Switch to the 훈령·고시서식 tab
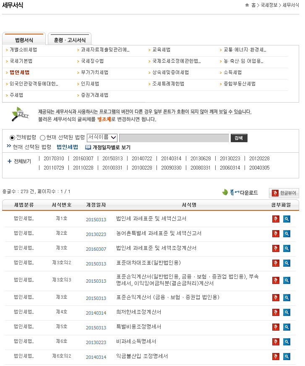Image resolution: width=305 pixels, height=366 pixels. [70, 40]
